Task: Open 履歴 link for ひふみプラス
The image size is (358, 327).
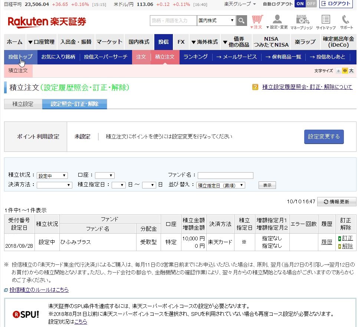Action: [x=327, y=242]
